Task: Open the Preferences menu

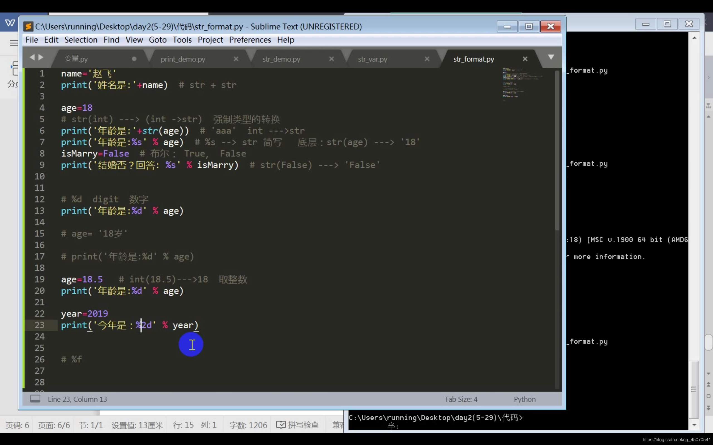Action: [250, 40]
